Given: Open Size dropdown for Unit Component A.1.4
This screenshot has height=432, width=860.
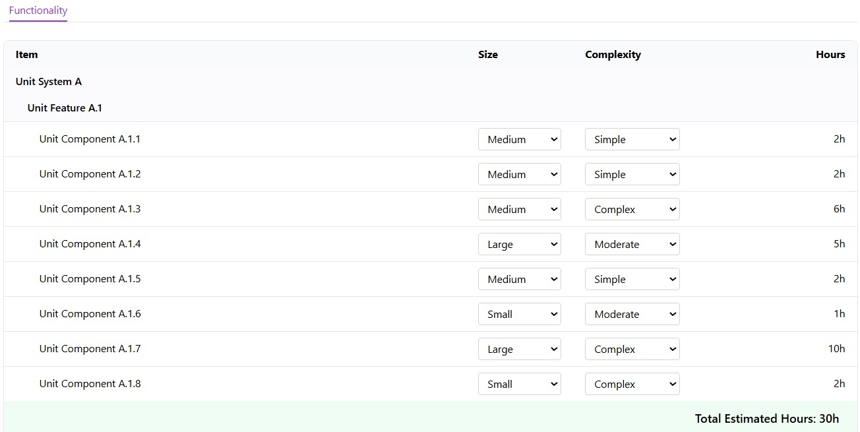Looking at the screenshot, I should [x=520, y=244].
